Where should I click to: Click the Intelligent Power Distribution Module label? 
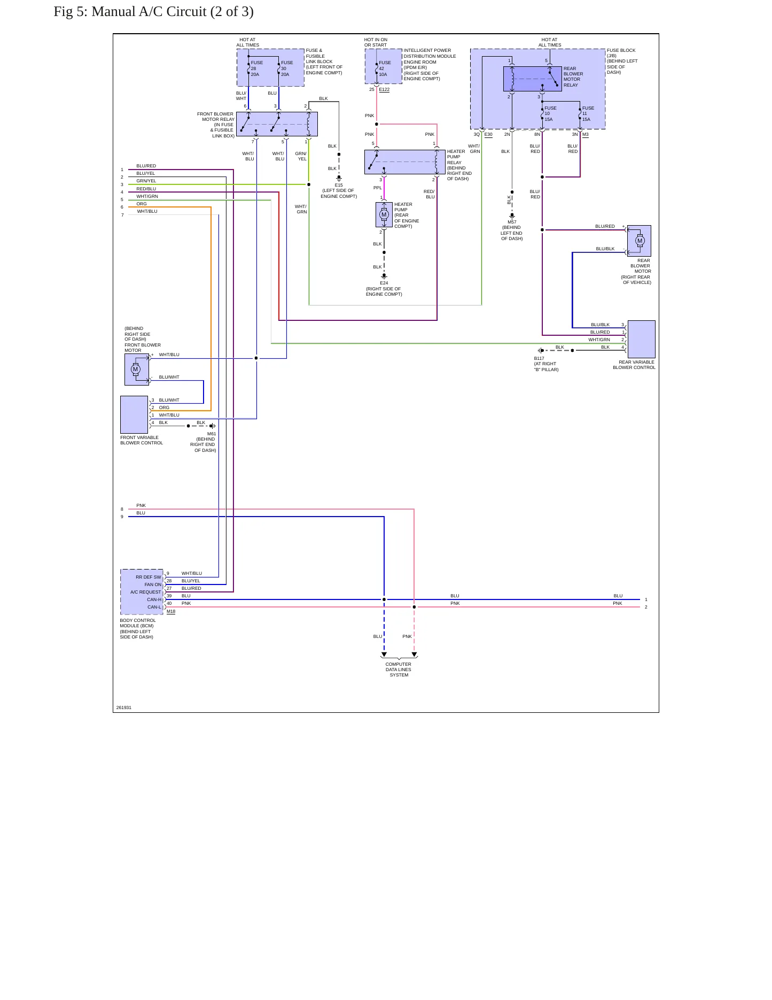click(430, 64)
